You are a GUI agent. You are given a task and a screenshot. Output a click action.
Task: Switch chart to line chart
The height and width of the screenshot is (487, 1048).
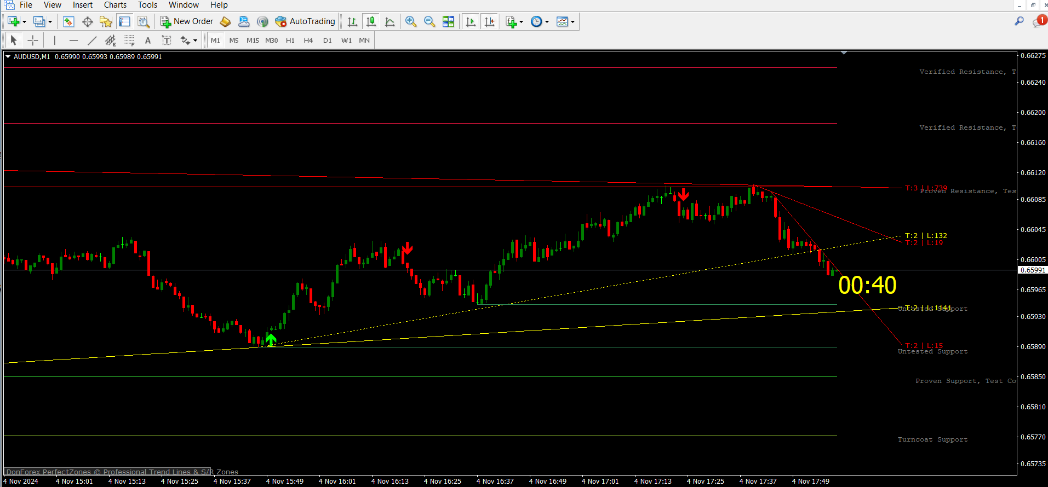(390, 21)
